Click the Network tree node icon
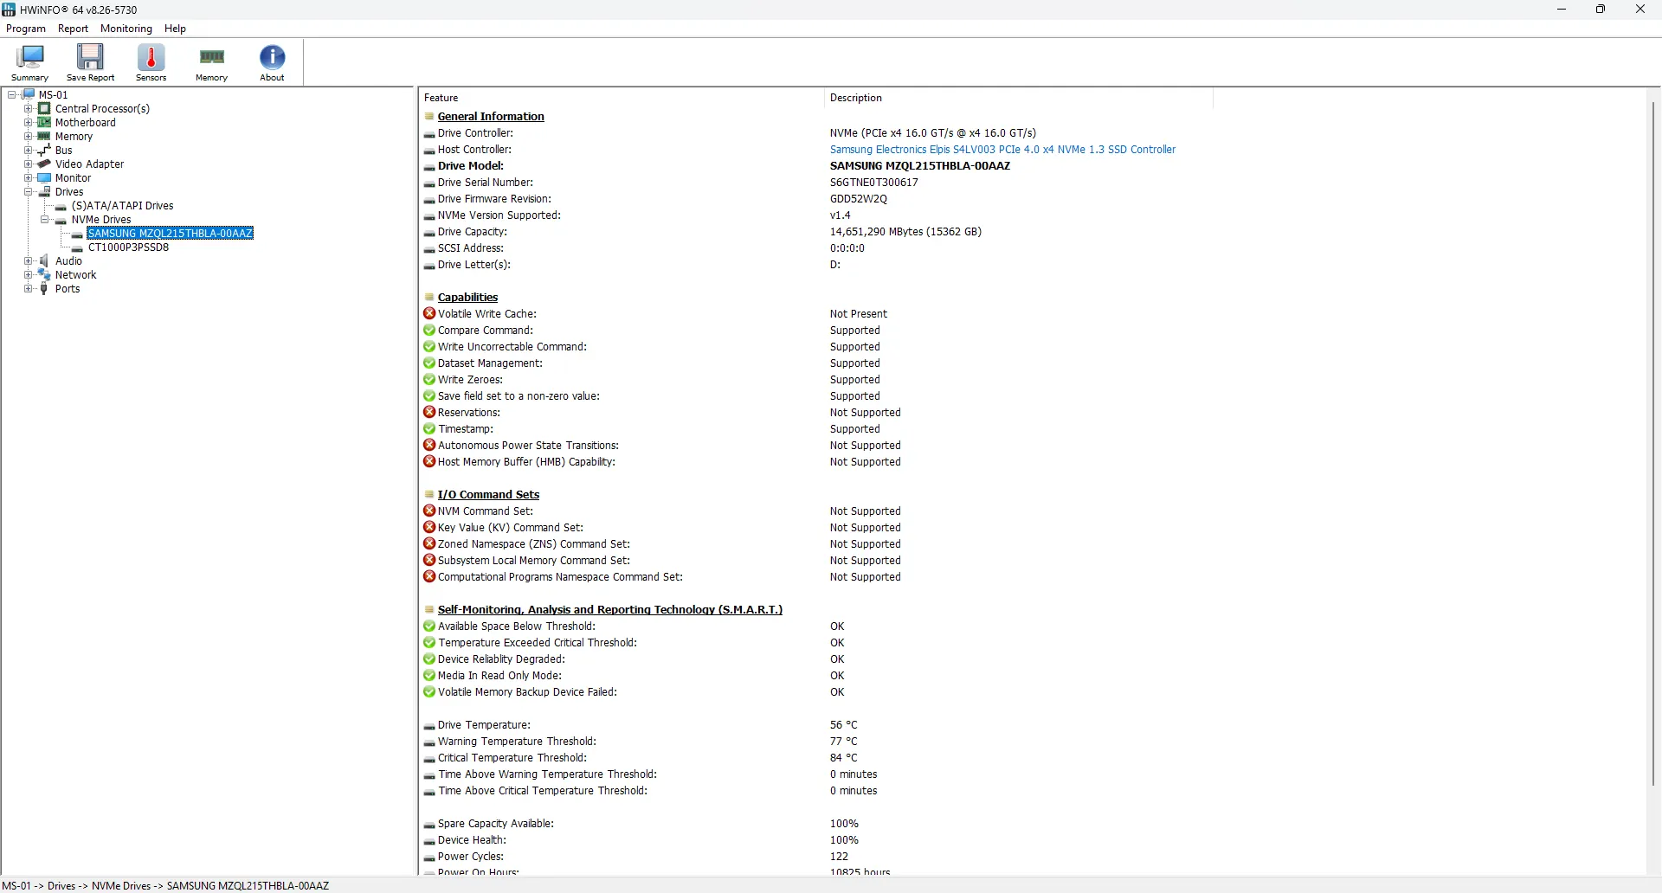The width and height of the screenshot is (1662, 893). coord(44,274)
